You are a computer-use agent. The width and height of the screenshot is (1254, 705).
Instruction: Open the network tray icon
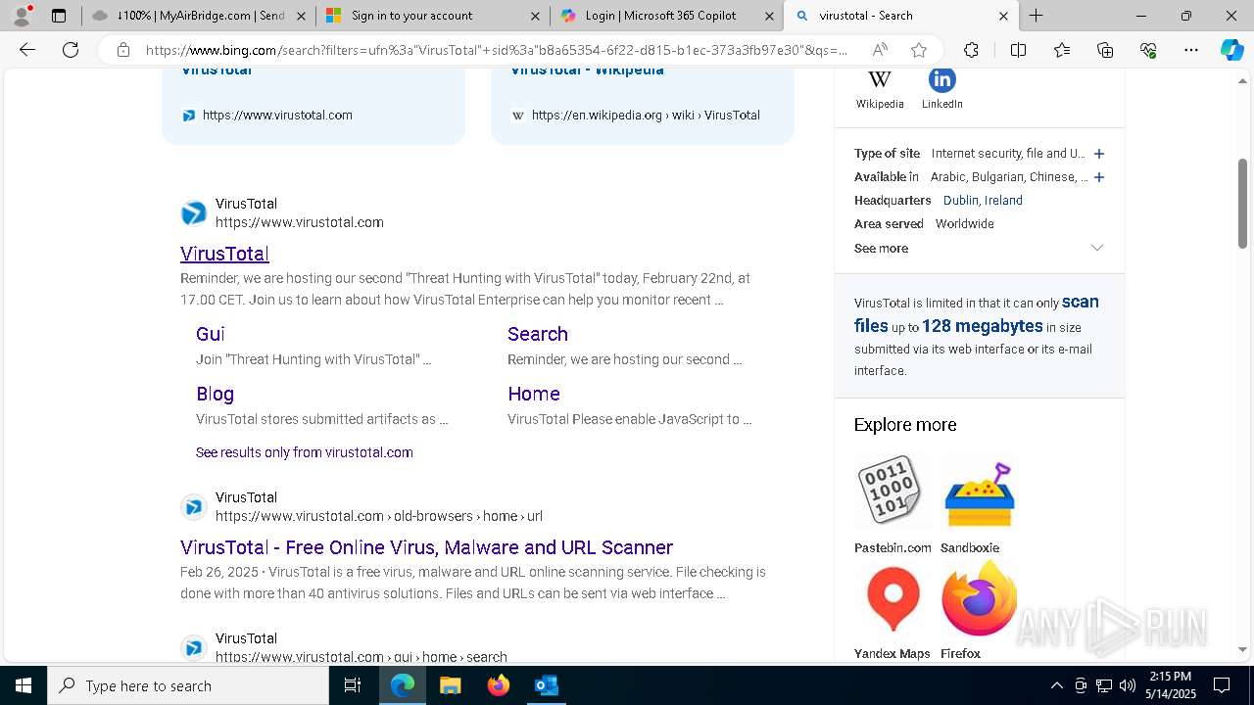(x=1104, y=685)
